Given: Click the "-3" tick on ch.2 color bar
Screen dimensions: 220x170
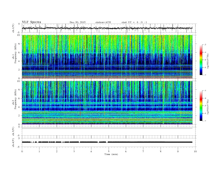Looking at the screenshot, I should (x=205, y=91).
